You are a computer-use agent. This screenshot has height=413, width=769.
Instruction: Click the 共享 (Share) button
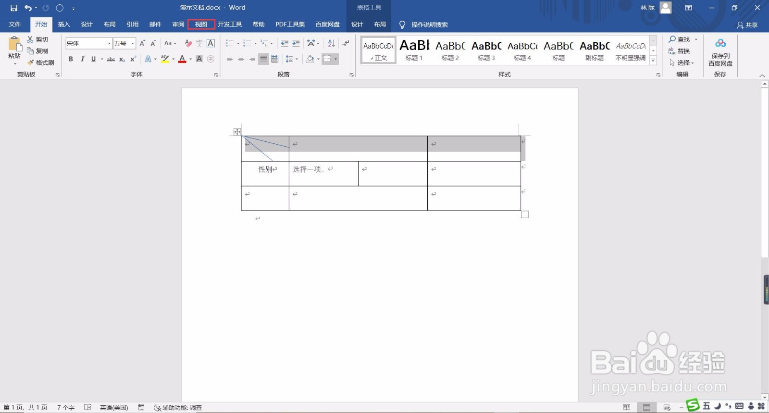(747, 25)
